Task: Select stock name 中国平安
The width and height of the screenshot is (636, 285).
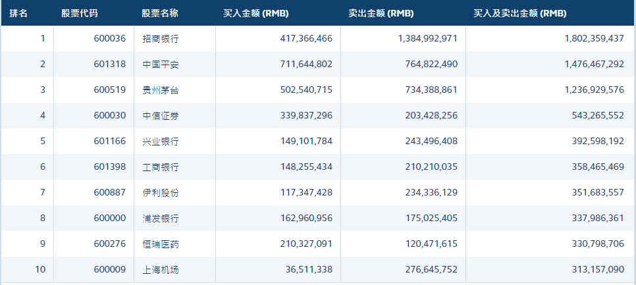Action: tap(161, 64)
